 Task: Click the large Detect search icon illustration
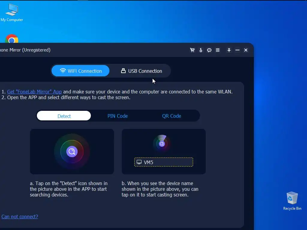[x=72, y=151]
